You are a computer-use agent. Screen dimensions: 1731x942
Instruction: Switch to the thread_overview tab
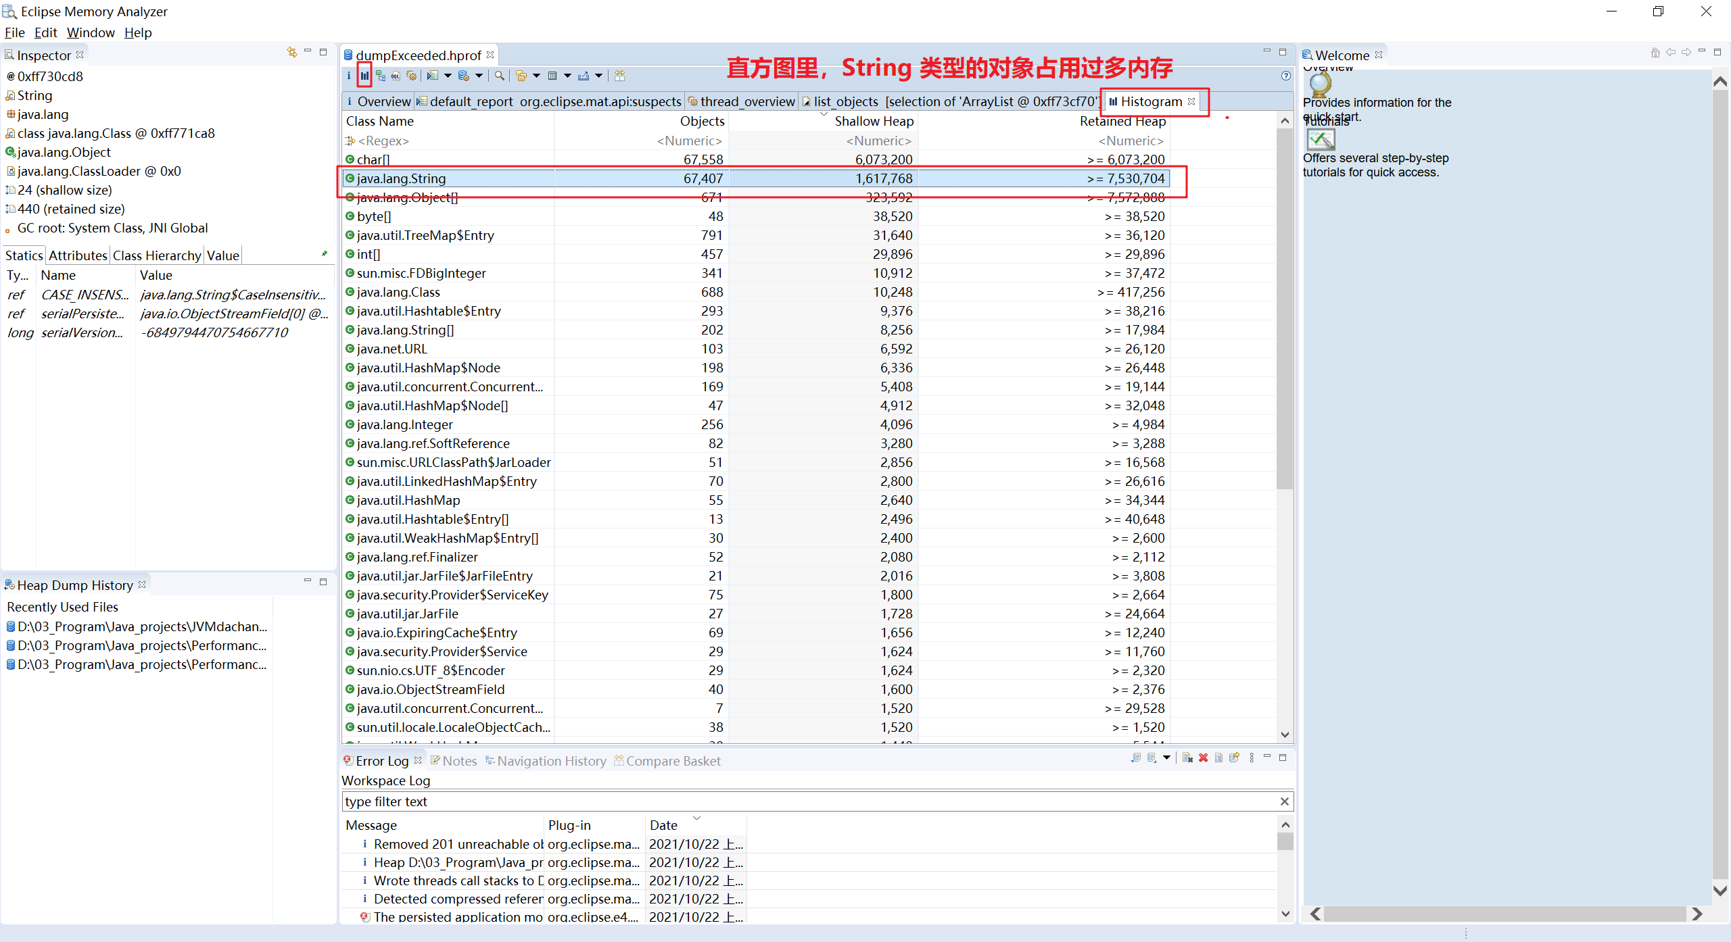[742, 101]
